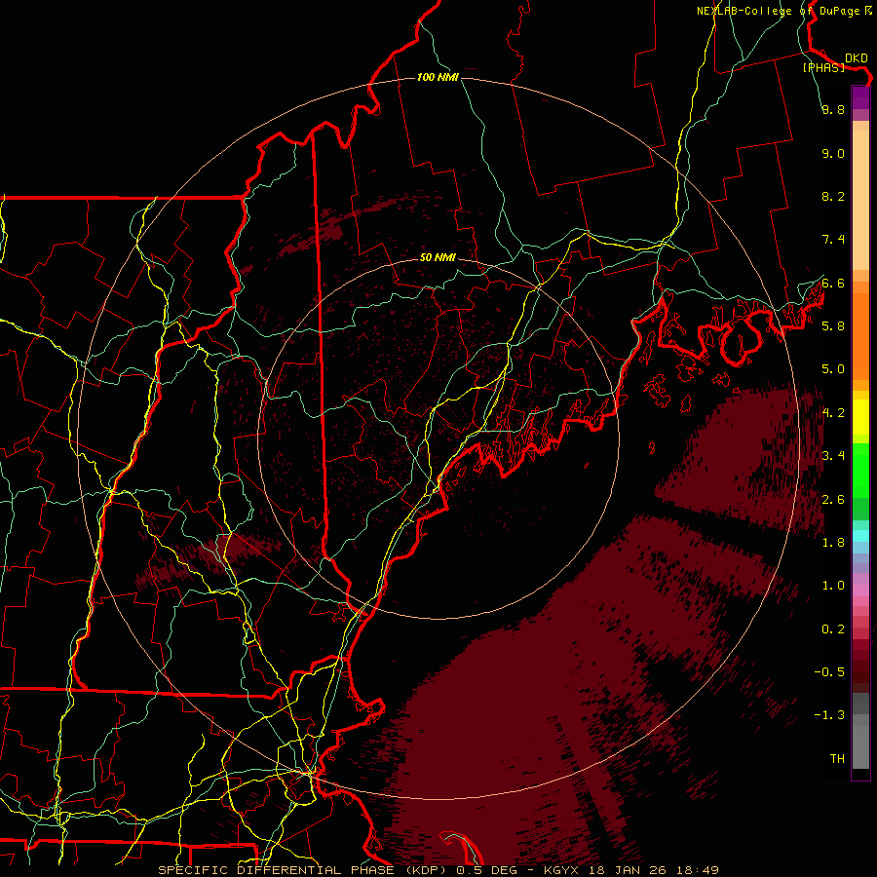Image resolution: width=877 pixels, height=877 pixels.
Task: Click the 5.8 value on the color scale
Action: (833, 325)
